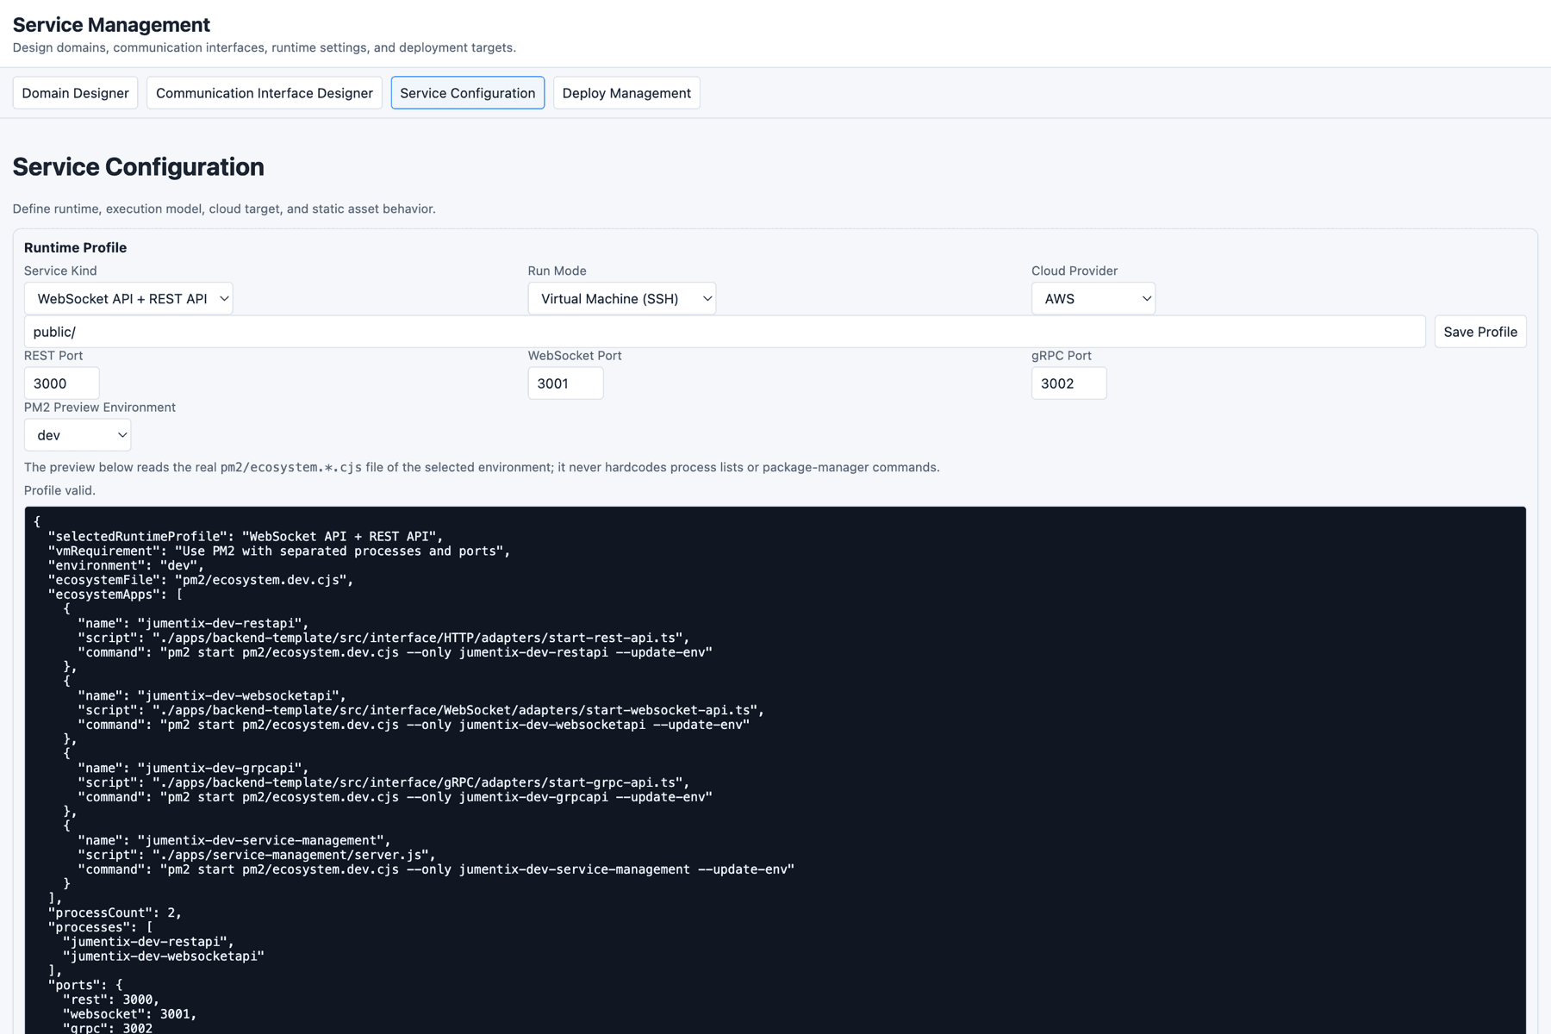
Task: Click the gRPC Port input field
Action: pos(1068,383)
